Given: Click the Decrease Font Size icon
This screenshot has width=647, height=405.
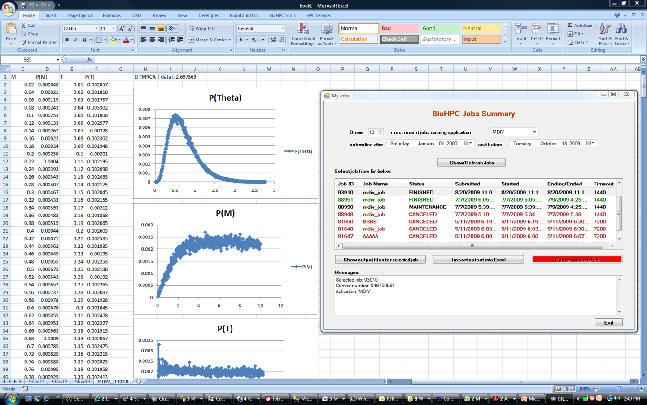Looking at the screenshot, I should [x=130, y=29].
